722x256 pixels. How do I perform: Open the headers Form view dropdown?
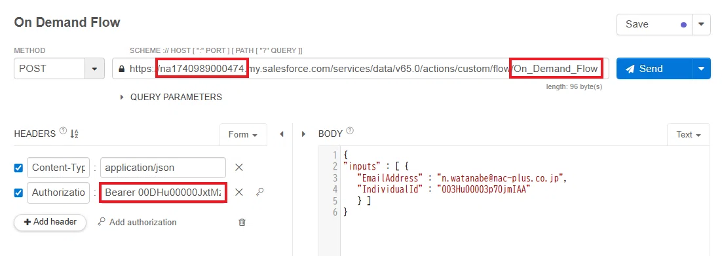[242, 134]
